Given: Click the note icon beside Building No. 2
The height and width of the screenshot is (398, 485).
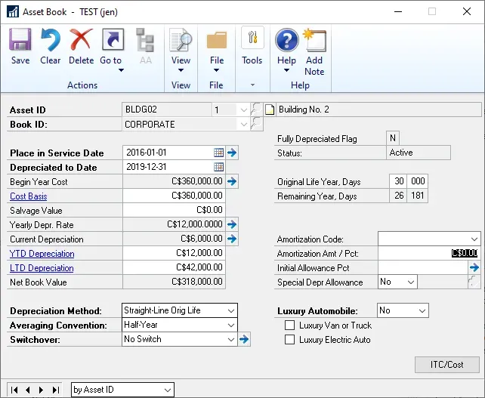Looking at the screenshot, I should (270, 110).
